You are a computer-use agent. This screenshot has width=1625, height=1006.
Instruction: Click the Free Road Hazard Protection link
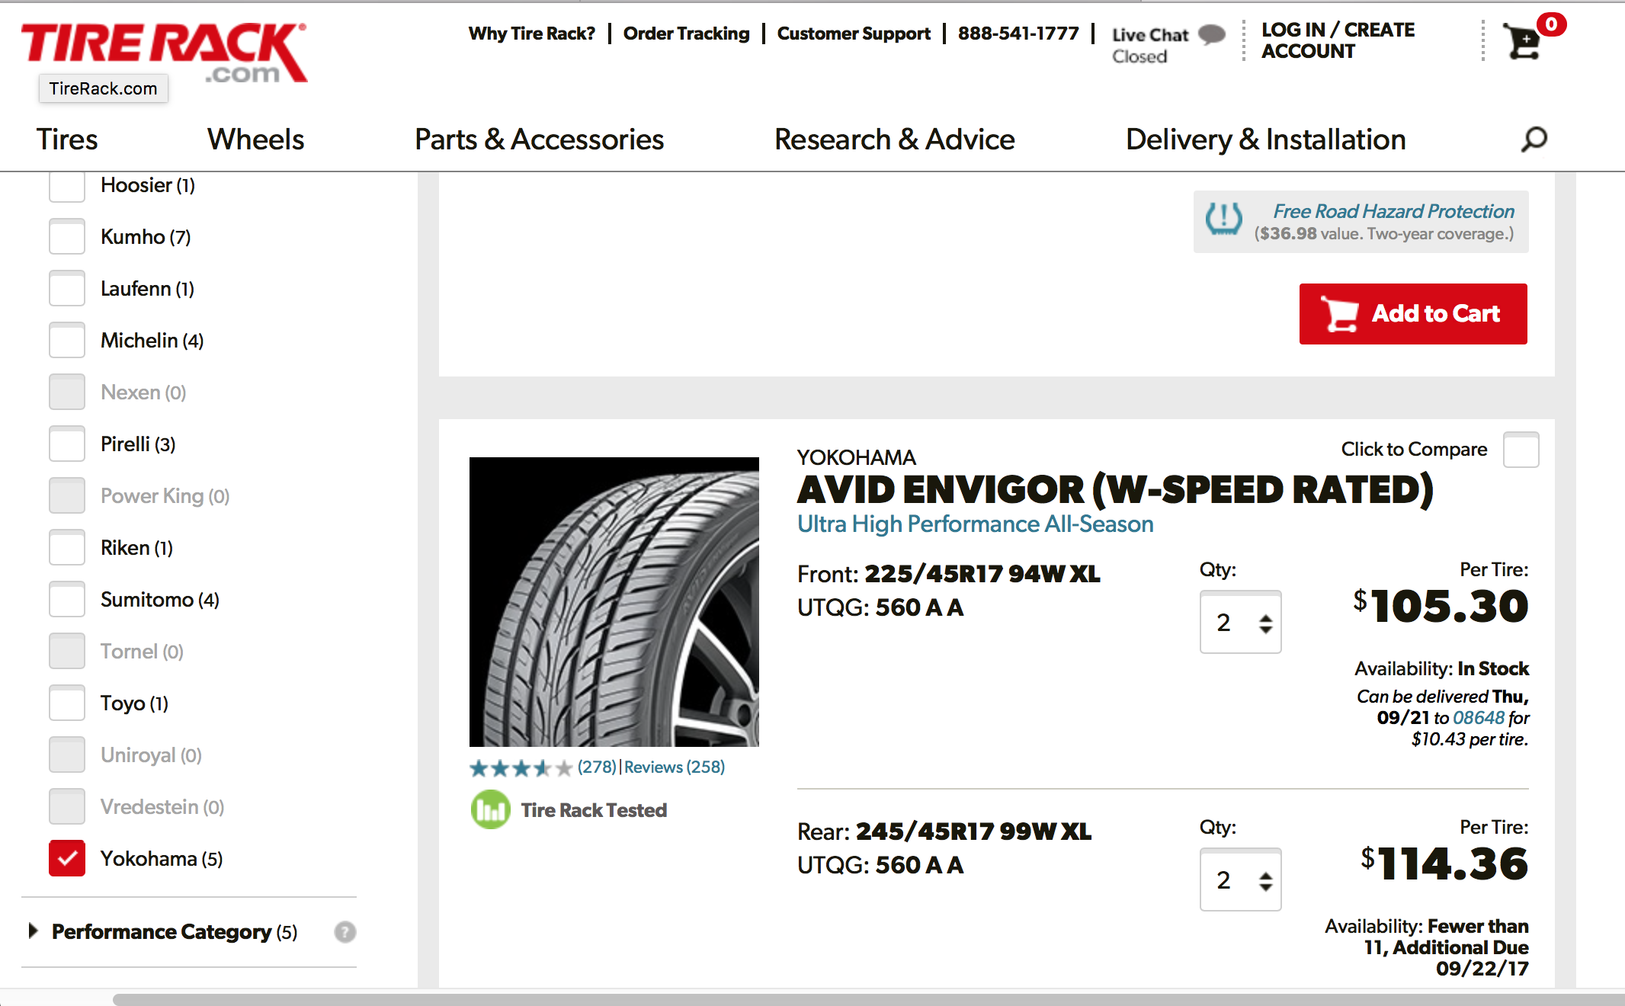click(x=1393, y=211)
